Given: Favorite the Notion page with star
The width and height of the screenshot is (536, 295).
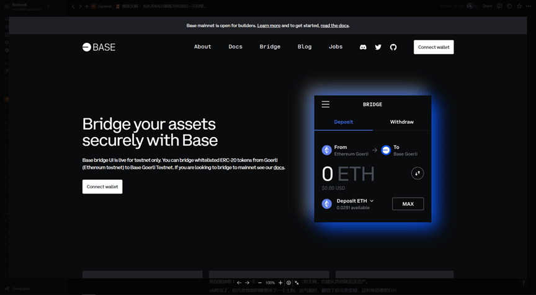Looking at the screenshot, I should (519, 6).
